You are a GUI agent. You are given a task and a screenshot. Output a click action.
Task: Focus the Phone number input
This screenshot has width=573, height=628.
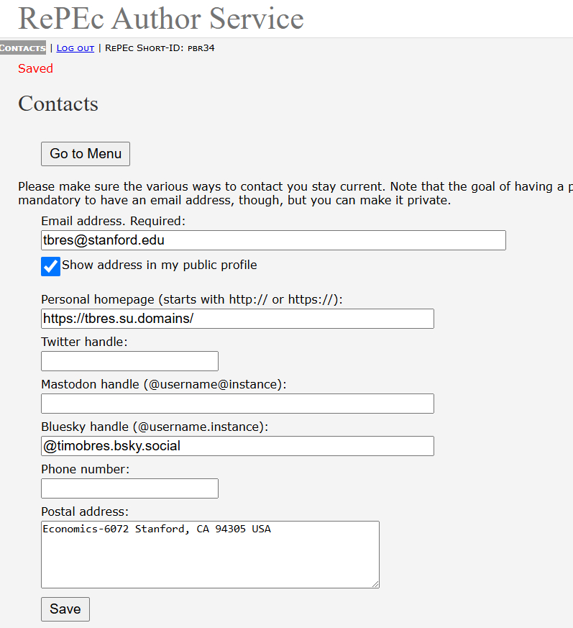pos(129,488)
